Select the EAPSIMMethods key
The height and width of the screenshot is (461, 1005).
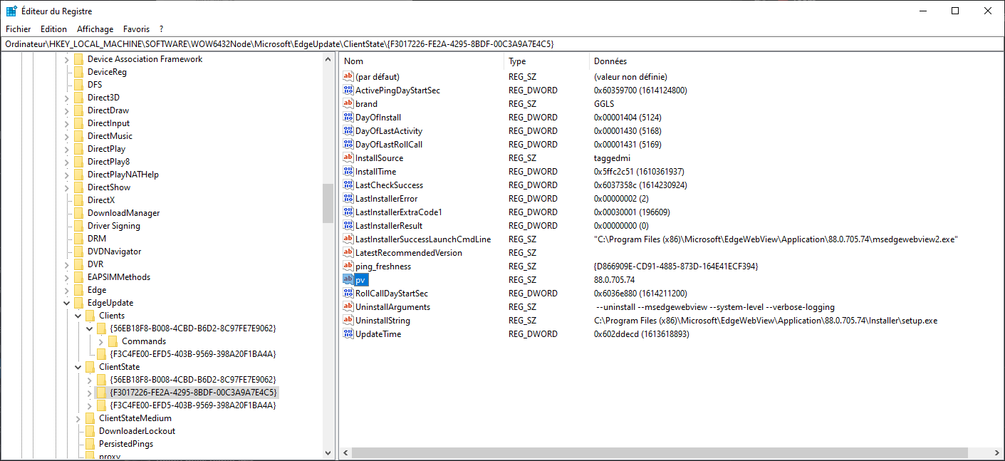point(119,277)
